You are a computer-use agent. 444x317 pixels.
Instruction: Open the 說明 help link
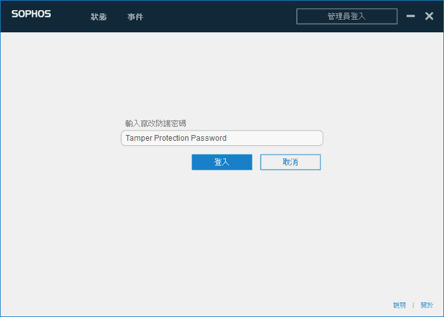(400, 305)
